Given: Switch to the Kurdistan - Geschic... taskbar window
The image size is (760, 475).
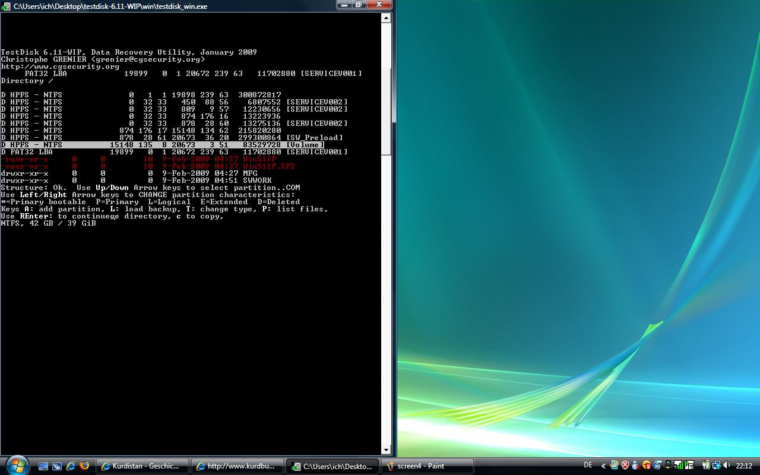Looking at the screenshot, I should [142, 466].
